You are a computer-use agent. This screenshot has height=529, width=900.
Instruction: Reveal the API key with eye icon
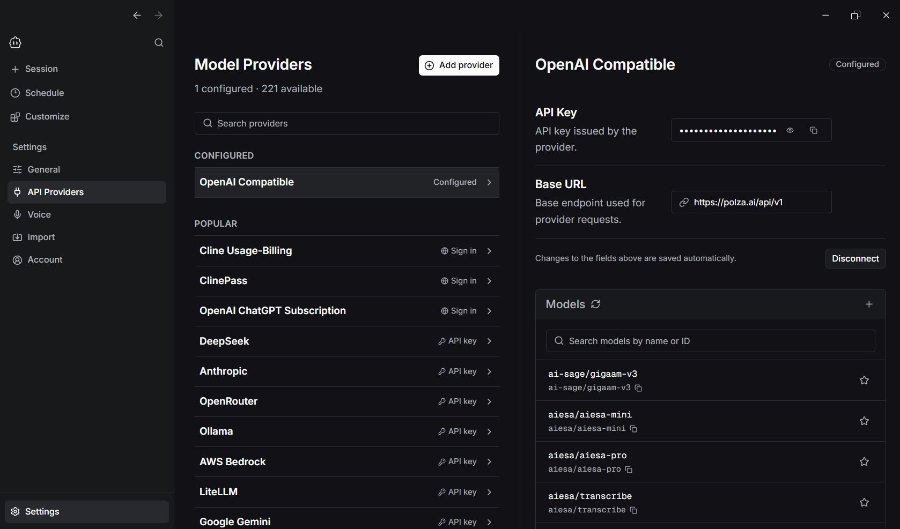(x=790, y=130)
